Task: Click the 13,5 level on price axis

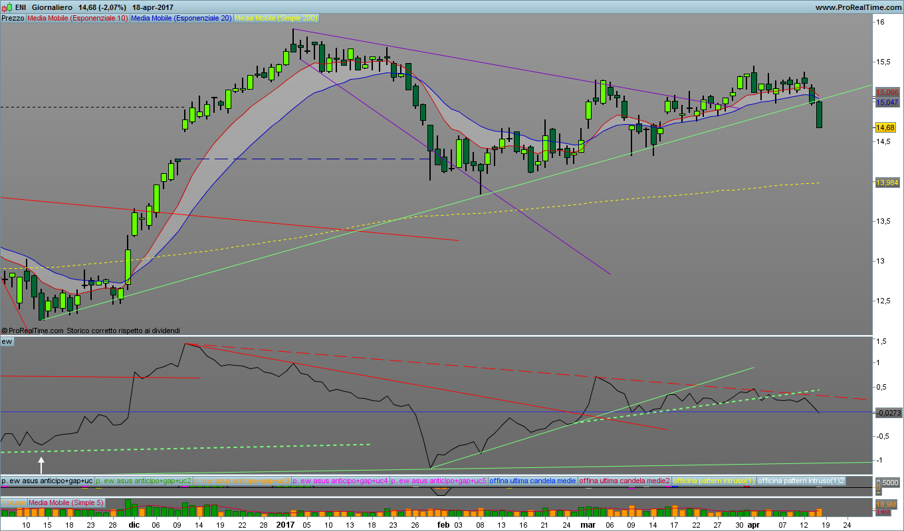Action: (x=883, y=221)
